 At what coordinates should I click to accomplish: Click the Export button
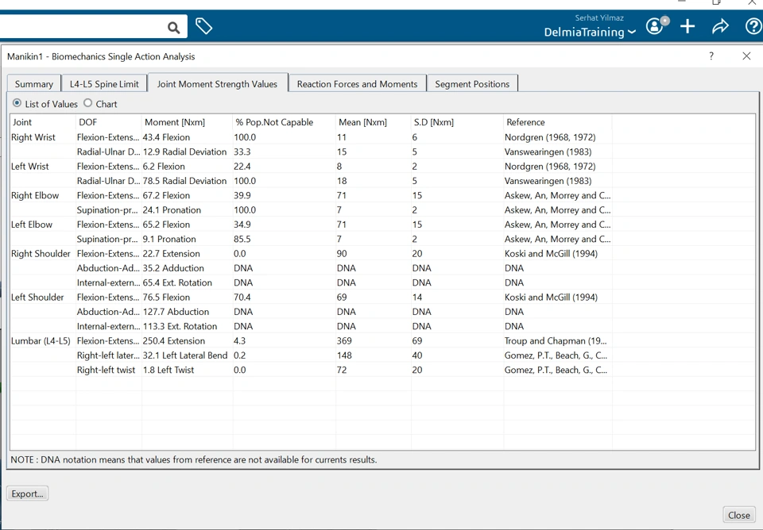click(27, 494)
